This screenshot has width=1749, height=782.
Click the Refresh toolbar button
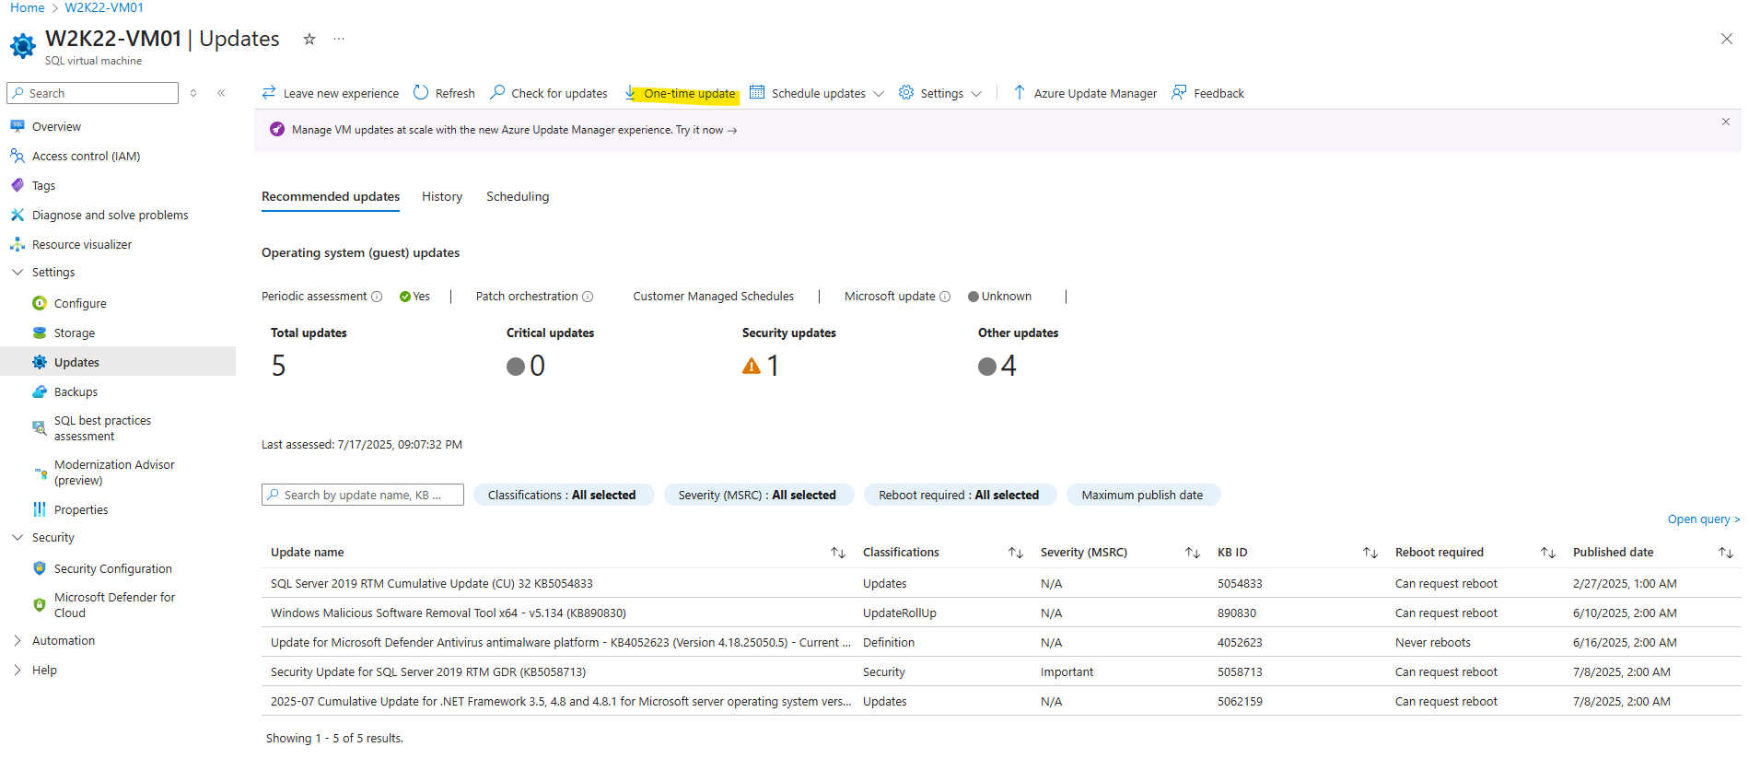coord(444,93)
